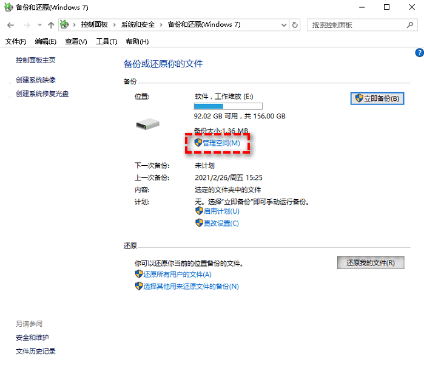Click the up one level arrow
This screenshot has width=424, height=365.
(51, 25)
